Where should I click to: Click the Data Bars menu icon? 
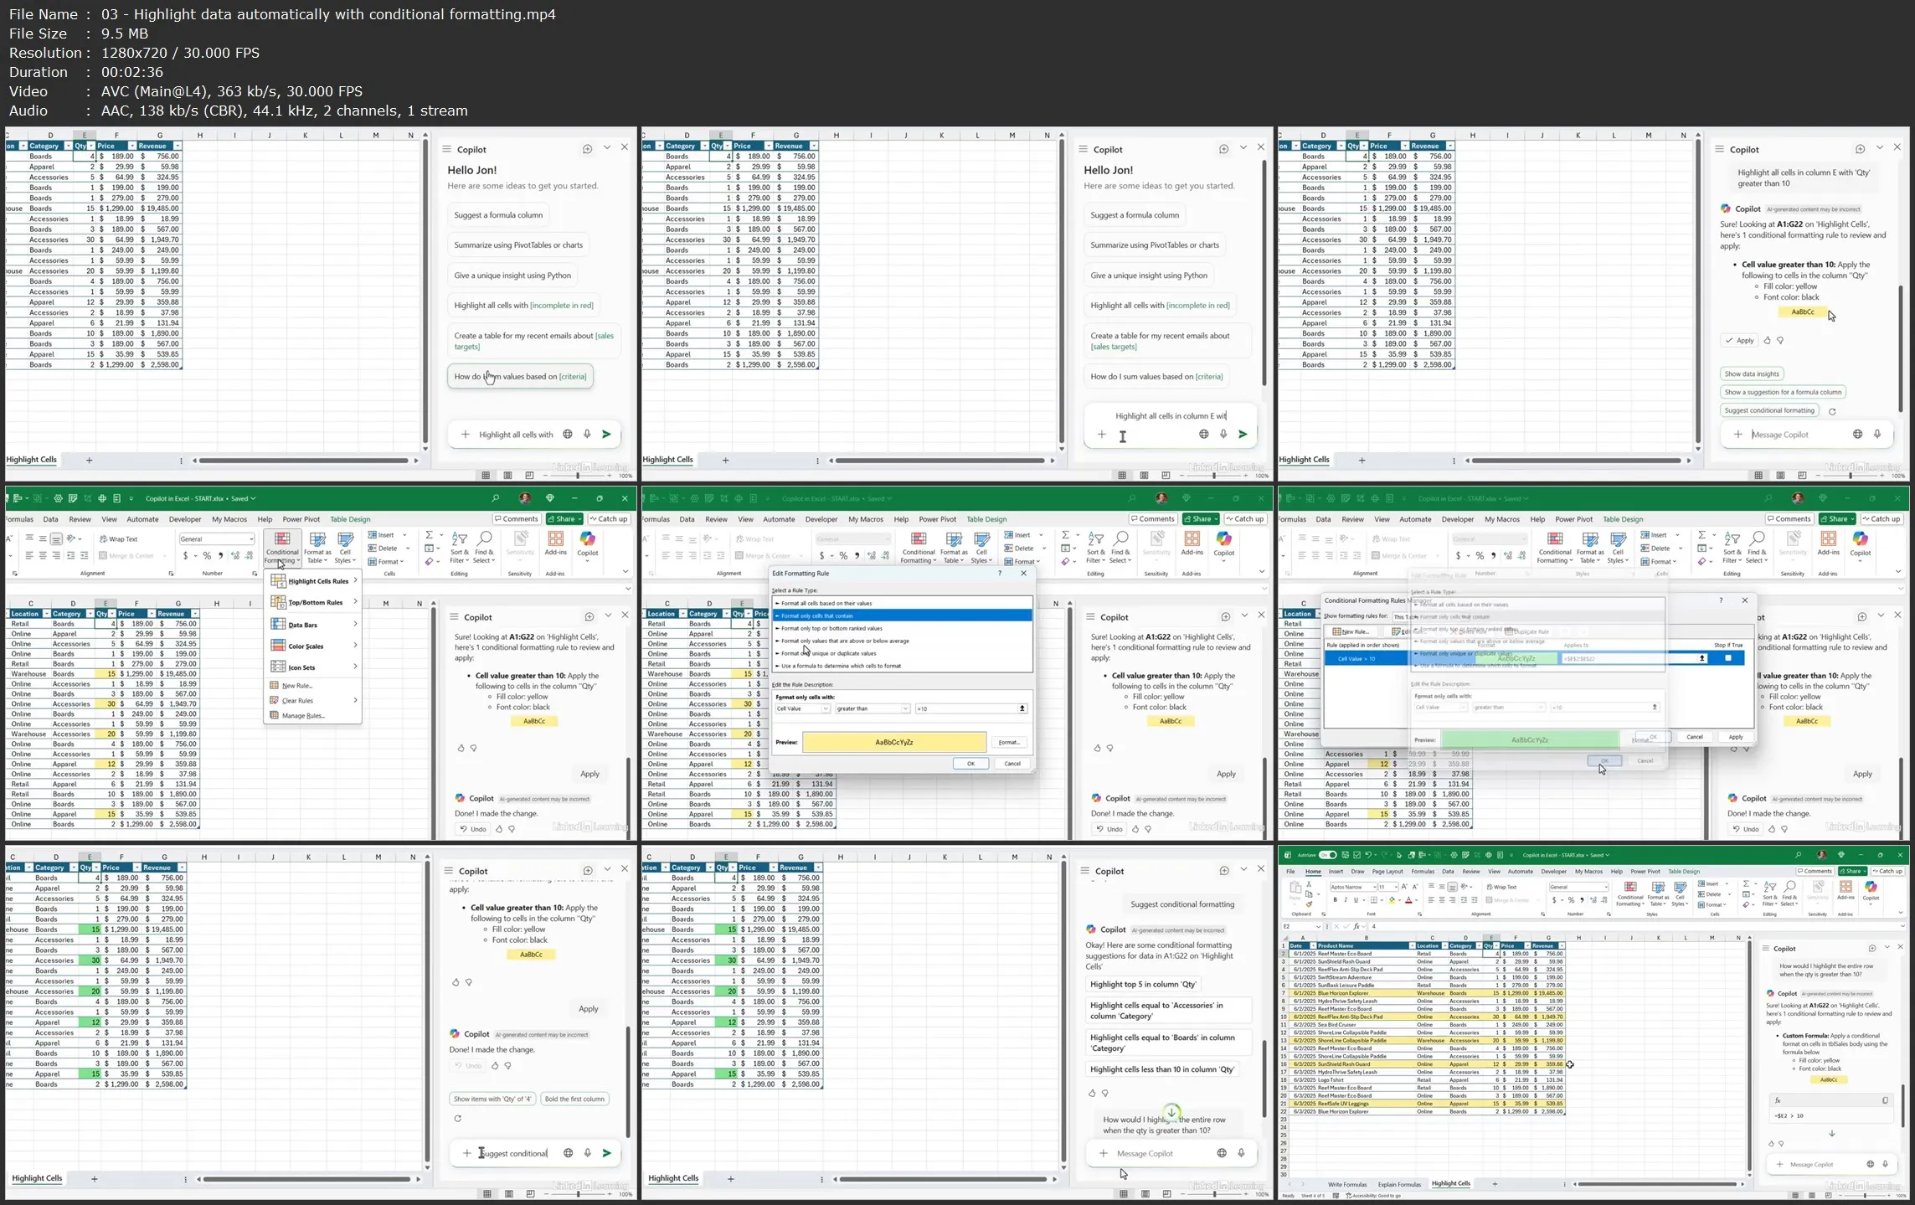pyautogui.click(x=279, y=624)
